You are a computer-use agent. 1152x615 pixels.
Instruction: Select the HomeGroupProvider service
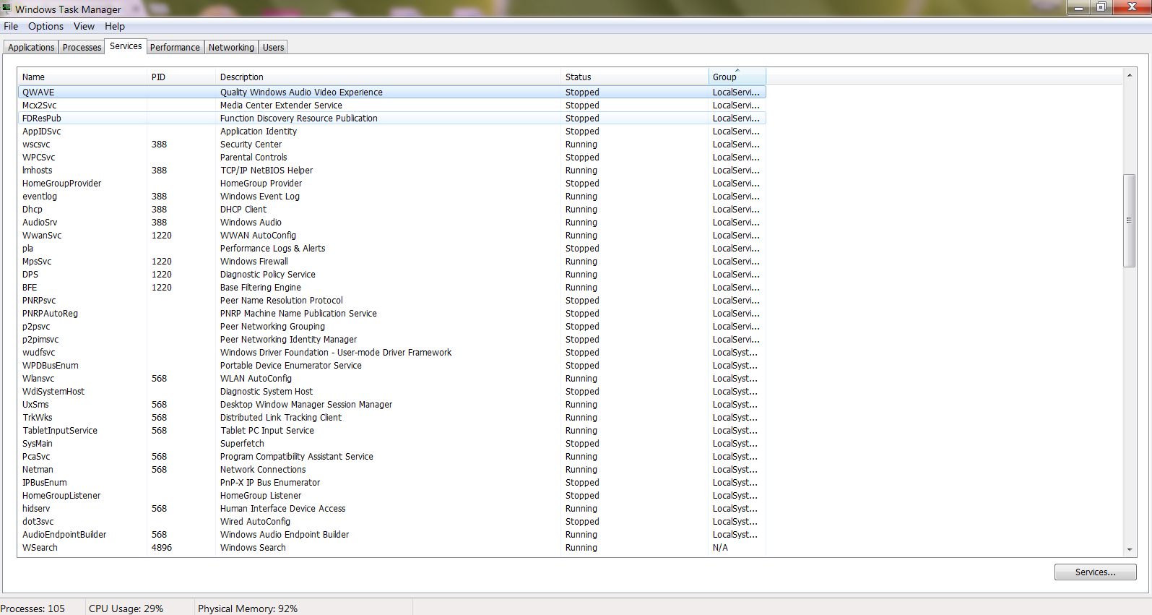pos(391,183)
